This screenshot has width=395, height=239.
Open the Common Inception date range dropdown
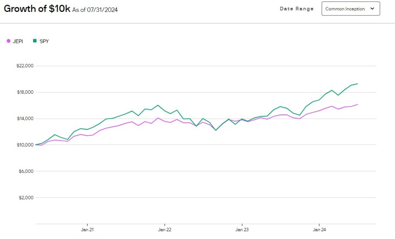click(x=350, y=9)
